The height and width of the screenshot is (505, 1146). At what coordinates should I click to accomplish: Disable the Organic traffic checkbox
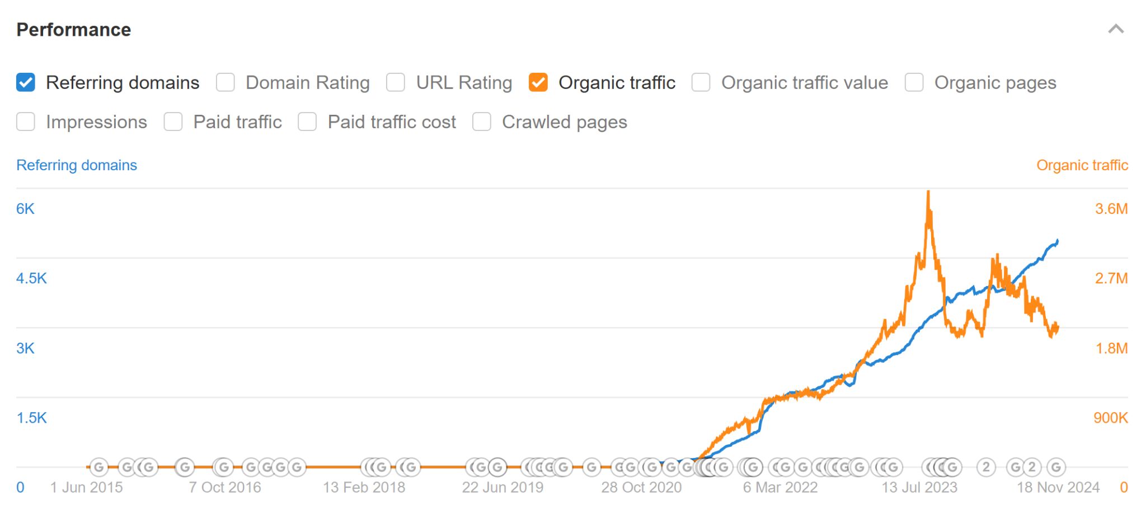click(539, 82)
